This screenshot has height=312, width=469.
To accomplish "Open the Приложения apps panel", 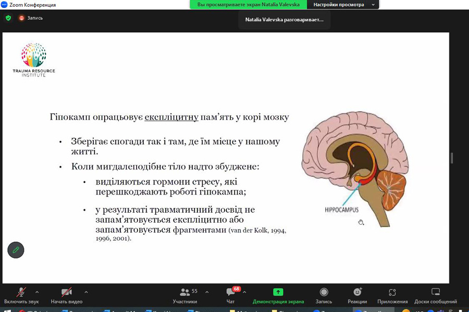I will pyautogui.click(x=392, y=295).
